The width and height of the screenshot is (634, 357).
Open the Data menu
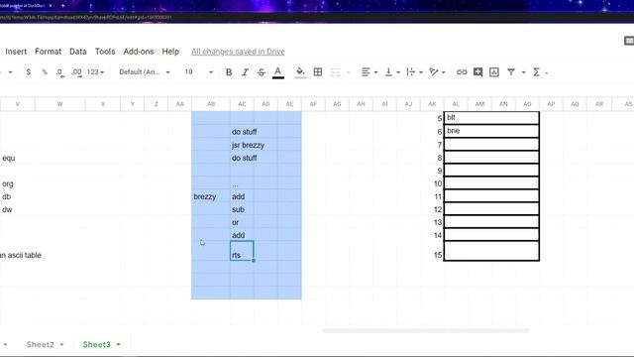click(78, 52)
